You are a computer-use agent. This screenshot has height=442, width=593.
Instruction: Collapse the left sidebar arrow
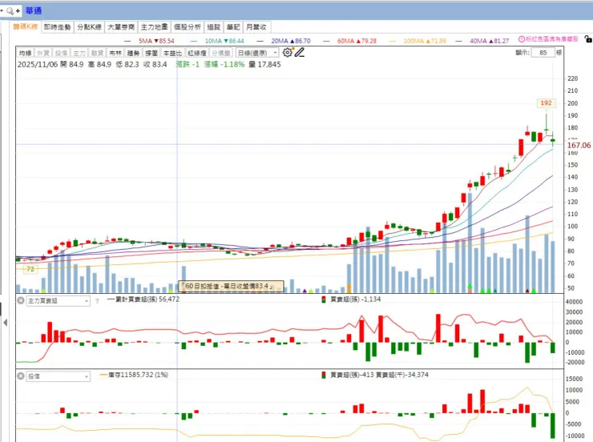pos(6,323)
